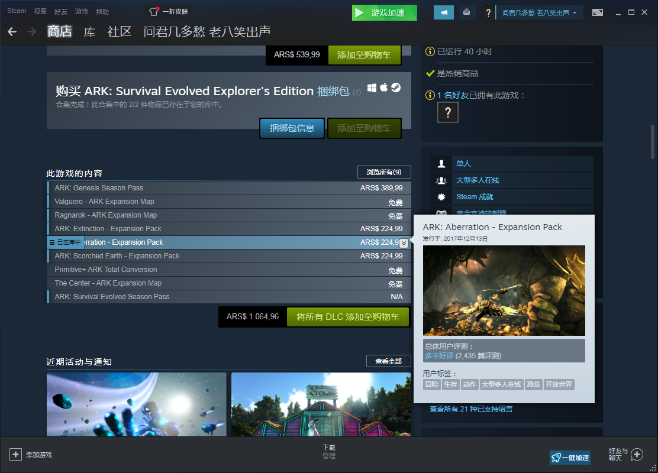658x473 pixels.
Task: Add ARS$ 539,99 item to cart
Action: pyautogui.click(x=364, y=54)
